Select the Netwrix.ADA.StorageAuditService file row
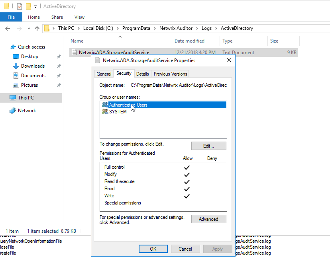This screenshot has width=330, height=257. [183, 53]
